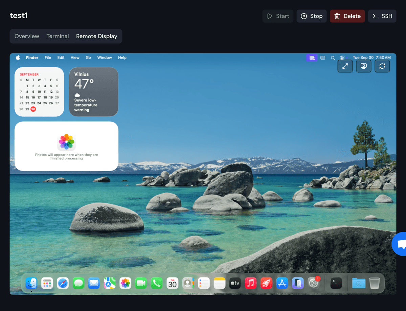Open the Photos app in the Dock
The image size is (406, 311).
click(126, 283)
